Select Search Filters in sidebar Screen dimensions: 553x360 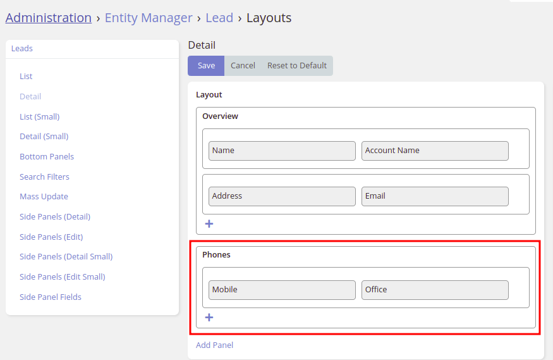click(44, 177)
